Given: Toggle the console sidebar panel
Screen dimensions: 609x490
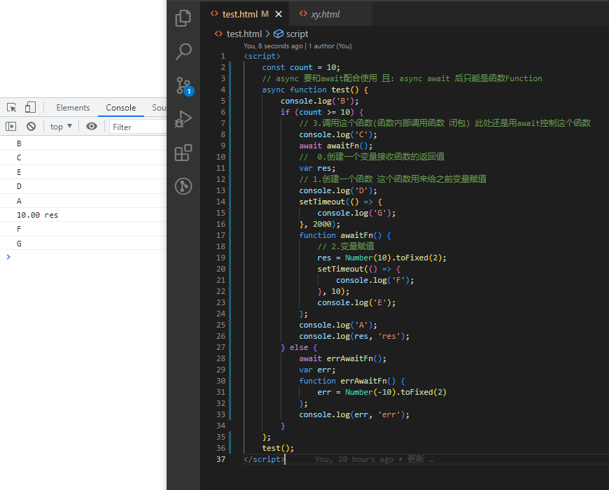Looking at the screenshot, I should pos(10,127).
